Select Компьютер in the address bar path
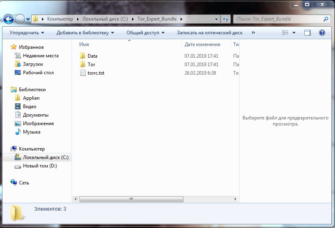 click(60, 19)
